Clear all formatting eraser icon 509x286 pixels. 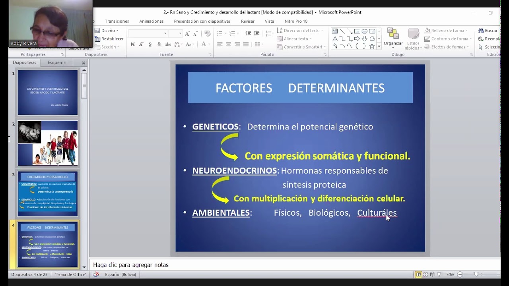coord(207,33)
